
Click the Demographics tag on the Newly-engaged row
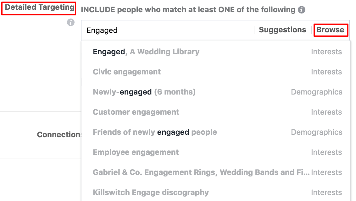click(x=316, y=92)
